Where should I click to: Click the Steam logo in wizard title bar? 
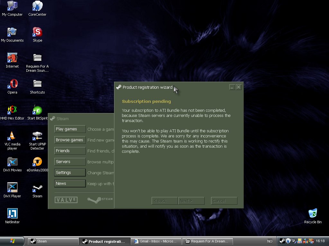click(119, 87)
